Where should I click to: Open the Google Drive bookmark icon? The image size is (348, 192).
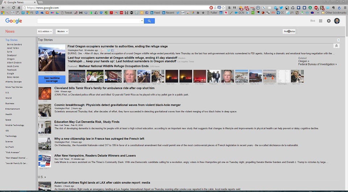pos(57,13)
